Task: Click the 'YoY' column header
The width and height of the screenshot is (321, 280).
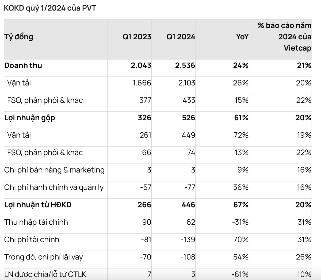Action: click(x=242, y=37)
